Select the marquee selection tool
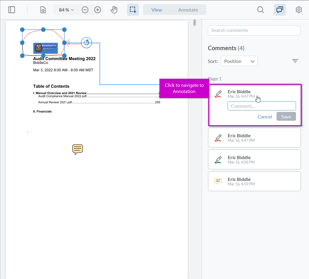This screenshot has height=279, width=309. pyautogui.click(x=133, y=10)
